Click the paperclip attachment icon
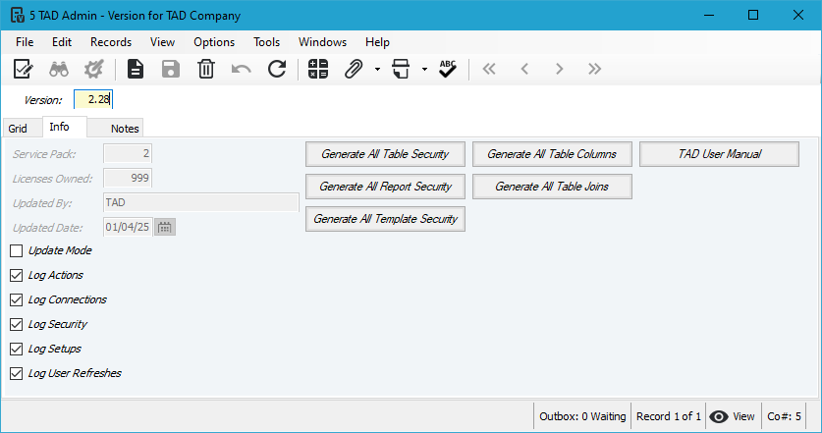The height and width of the screenshot is (433, 822). (354, 69)
